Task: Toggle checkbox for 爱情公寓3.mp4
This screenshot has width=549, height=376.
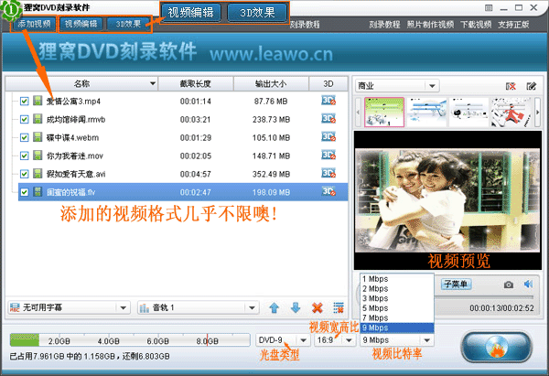Action: point(24,102)
